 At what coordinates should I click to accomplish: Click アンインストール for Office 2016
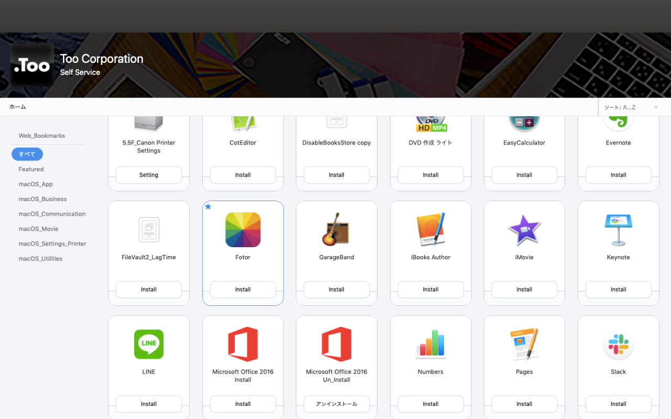coord(337,404)
